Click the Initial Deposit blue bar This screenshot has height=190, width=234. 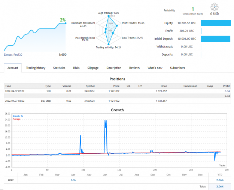click(x=216, y=39)
